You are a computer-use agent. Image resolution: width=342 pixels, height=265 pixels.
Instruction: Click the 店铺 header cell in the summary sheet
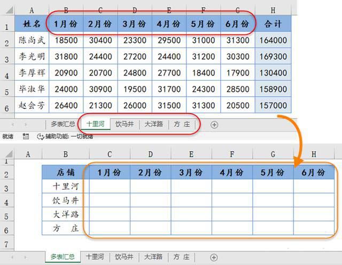click(x=65, y=173)
